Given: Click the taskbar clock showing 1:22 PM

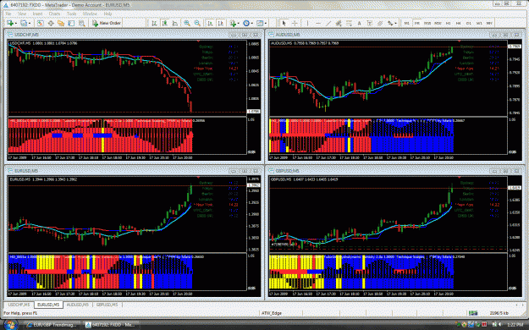Looking at the screenshot, I should click(516, 325).
